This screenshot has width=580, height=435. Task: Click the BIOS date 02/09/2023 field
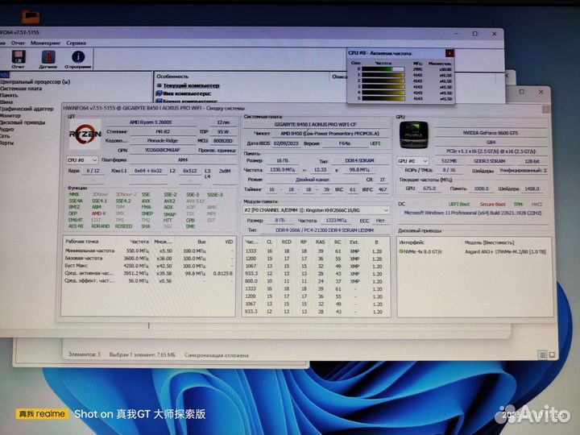coord(286,143)
